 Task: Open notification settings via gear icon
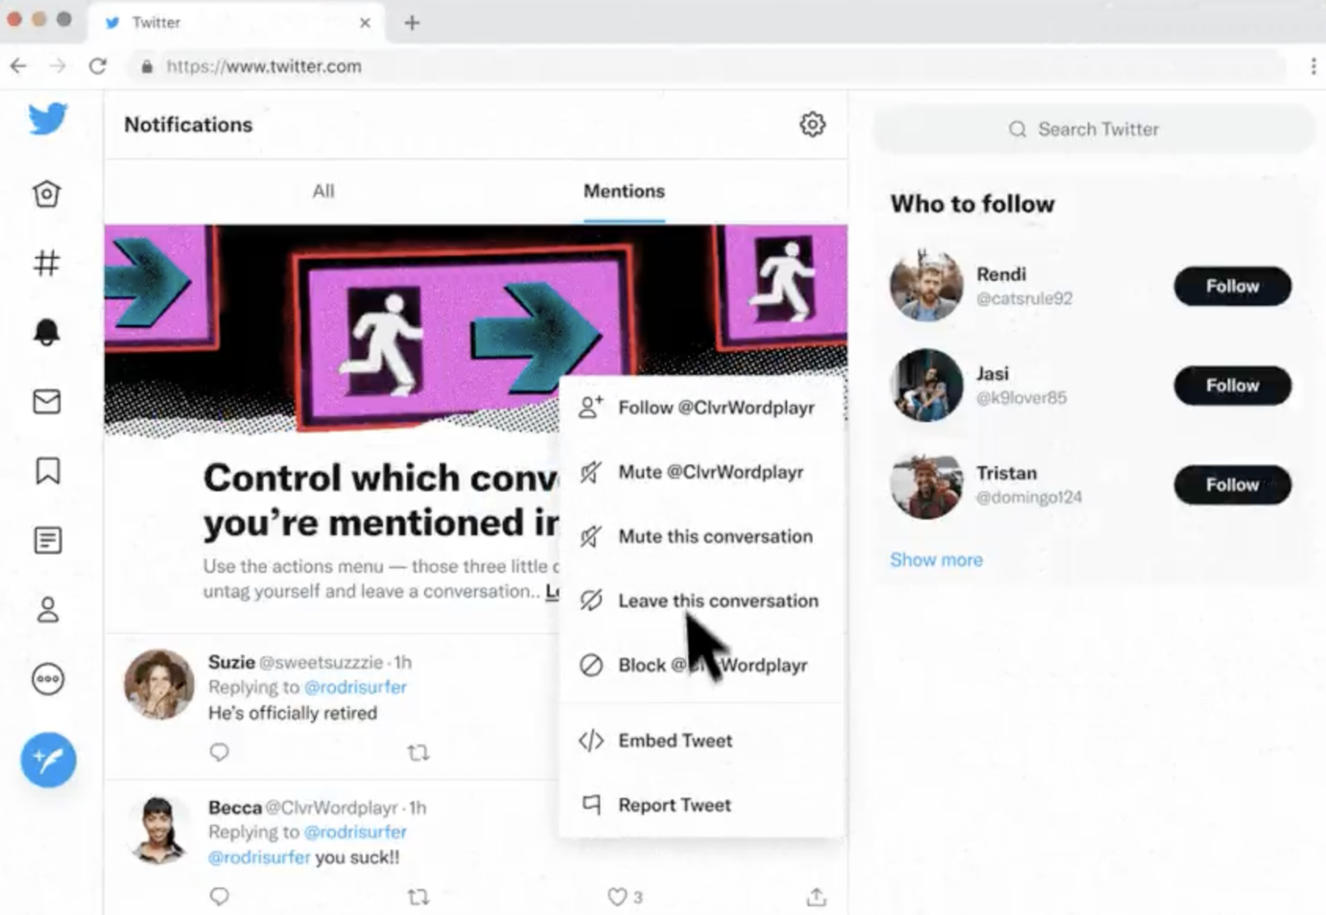[811, 124]
